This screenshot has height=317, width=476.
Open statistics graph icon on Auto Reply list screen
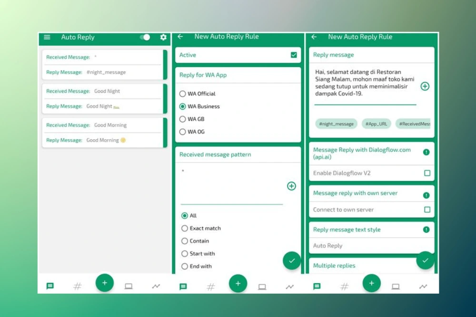coord(156,286)
